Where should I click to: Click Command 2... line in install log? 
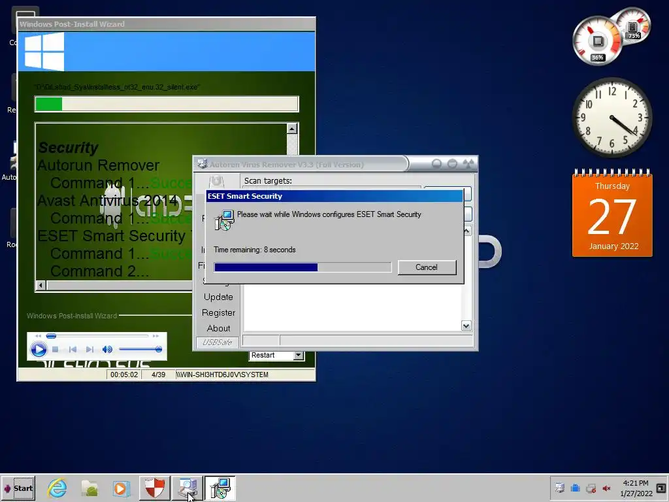(99, 271)
